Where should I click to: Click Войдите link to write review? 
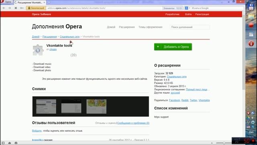37,130
